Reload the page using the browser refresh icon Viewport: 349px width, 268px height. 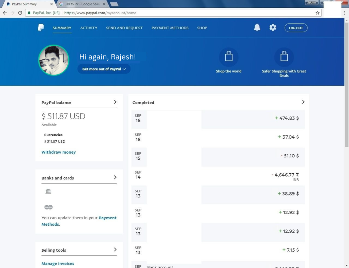[x=20, y=13]
